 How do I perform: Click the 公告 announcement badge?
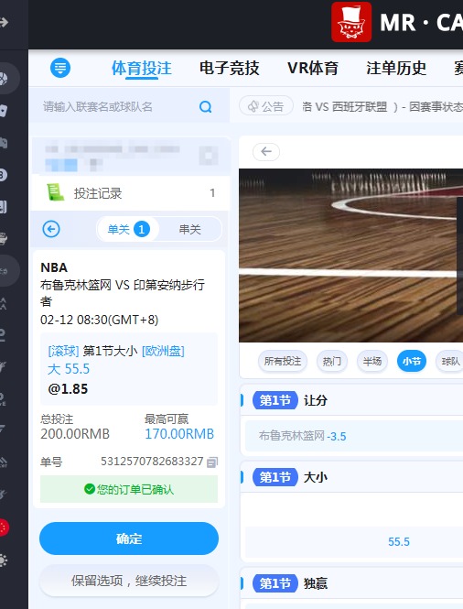[266, 105]
